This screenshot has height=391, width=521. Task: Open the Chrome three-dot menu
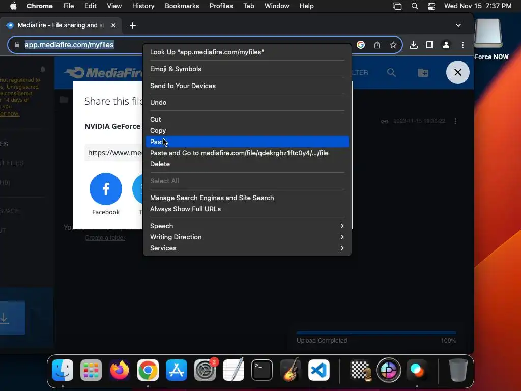click(x=462, y=45)
